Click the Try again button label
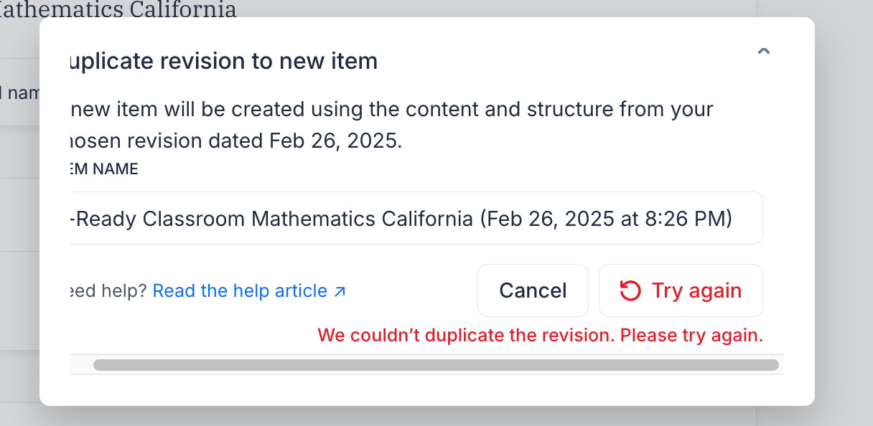The height and width of the screenshot is (426, 873). (696, 290)
